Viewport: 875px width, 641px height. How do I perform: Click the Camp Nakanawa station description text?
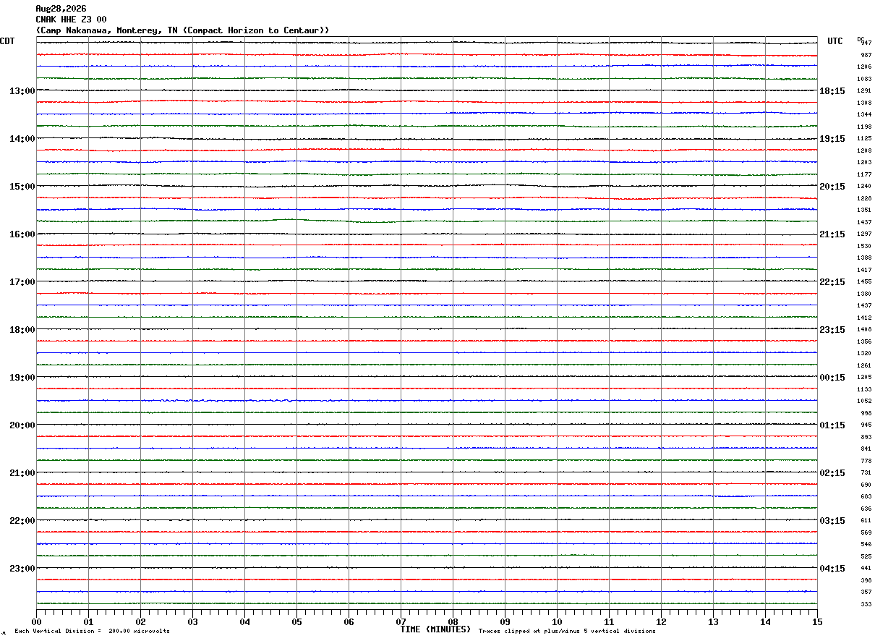pos(182,30)
